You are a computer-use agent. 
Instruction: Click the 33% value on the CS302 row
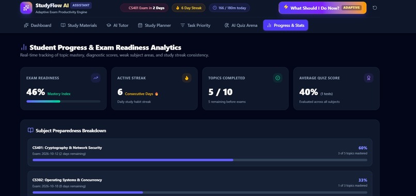pyautogui.click(x=363, y=180)
